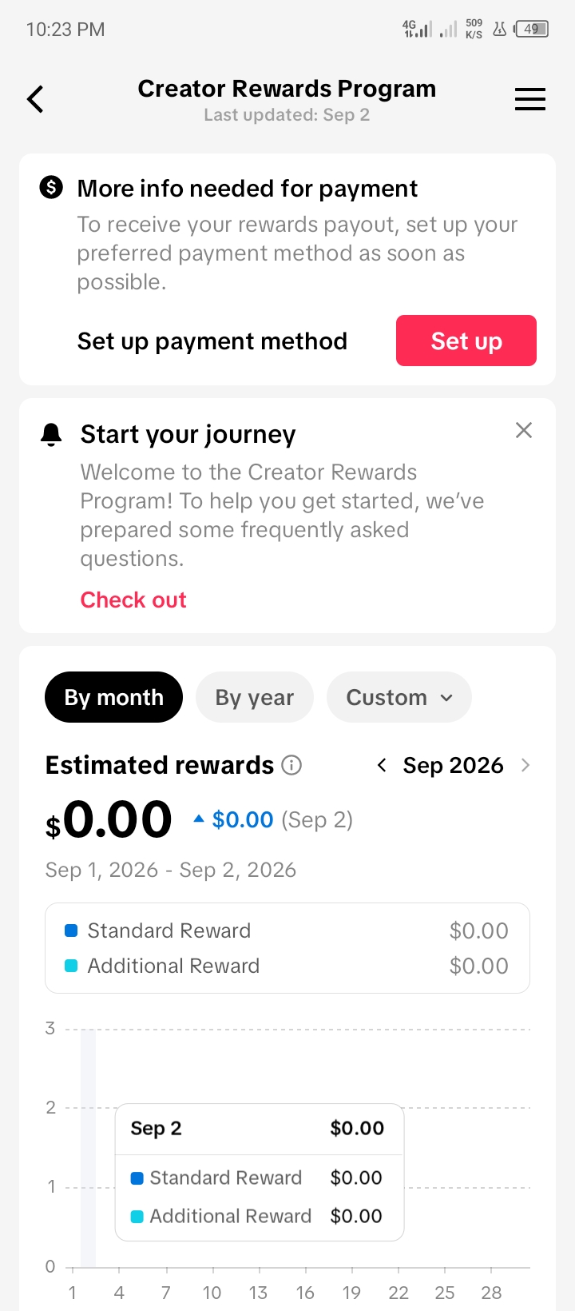Tap the dollar coin payment icon
Screen dimensions: 575x1311
(51, 188)
